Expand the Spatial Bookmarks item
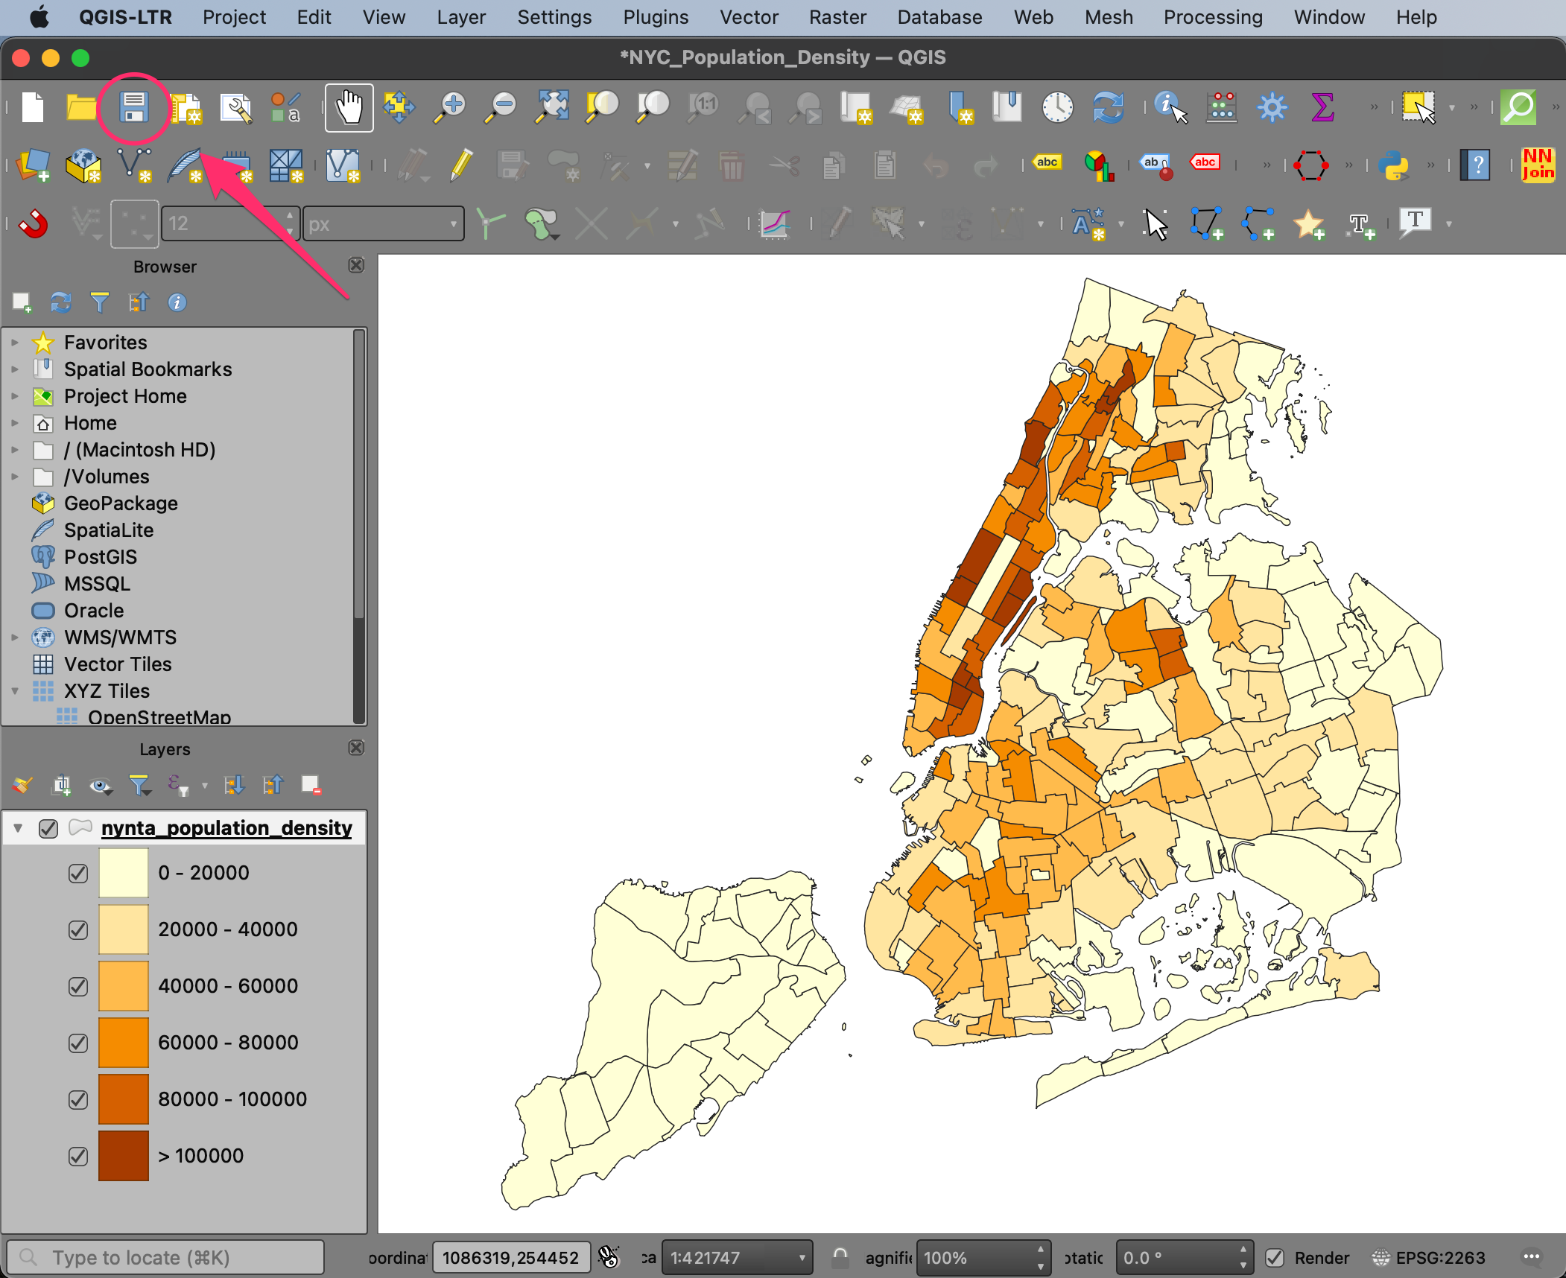The width and height of the screenshot is (1566, 1278). coord(15,369)
